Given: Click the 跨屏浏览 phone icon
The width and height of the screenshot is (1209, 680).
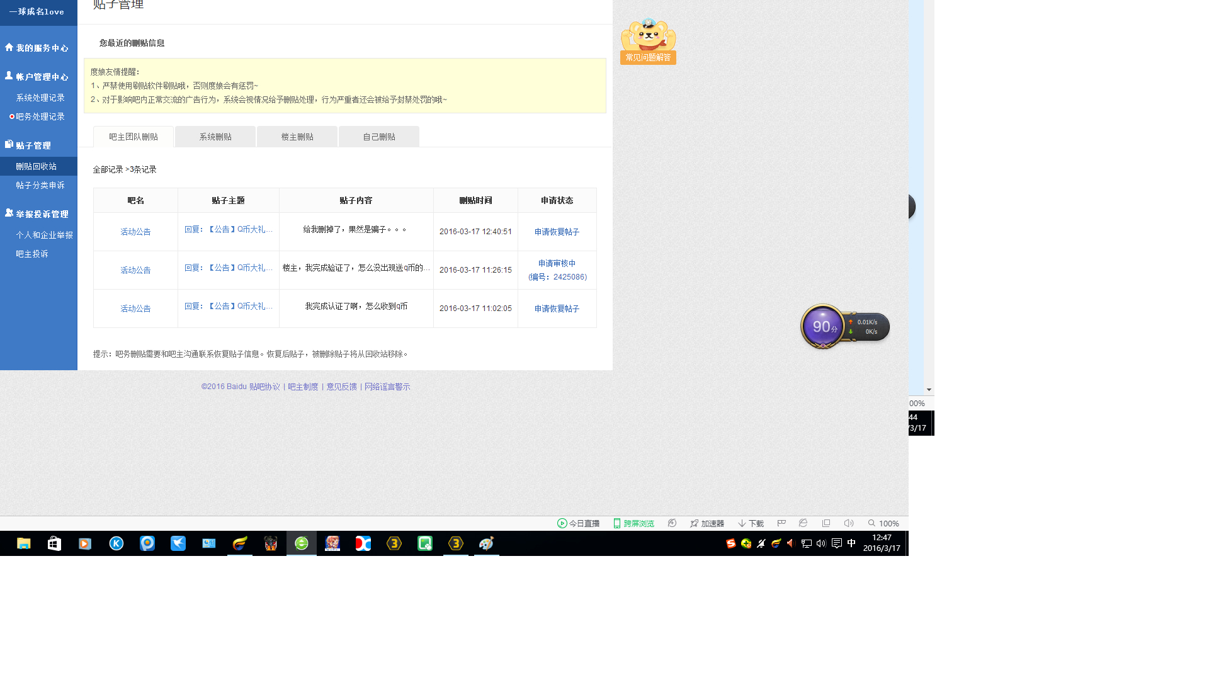Looking at the screenshot, I should point(617,523).
